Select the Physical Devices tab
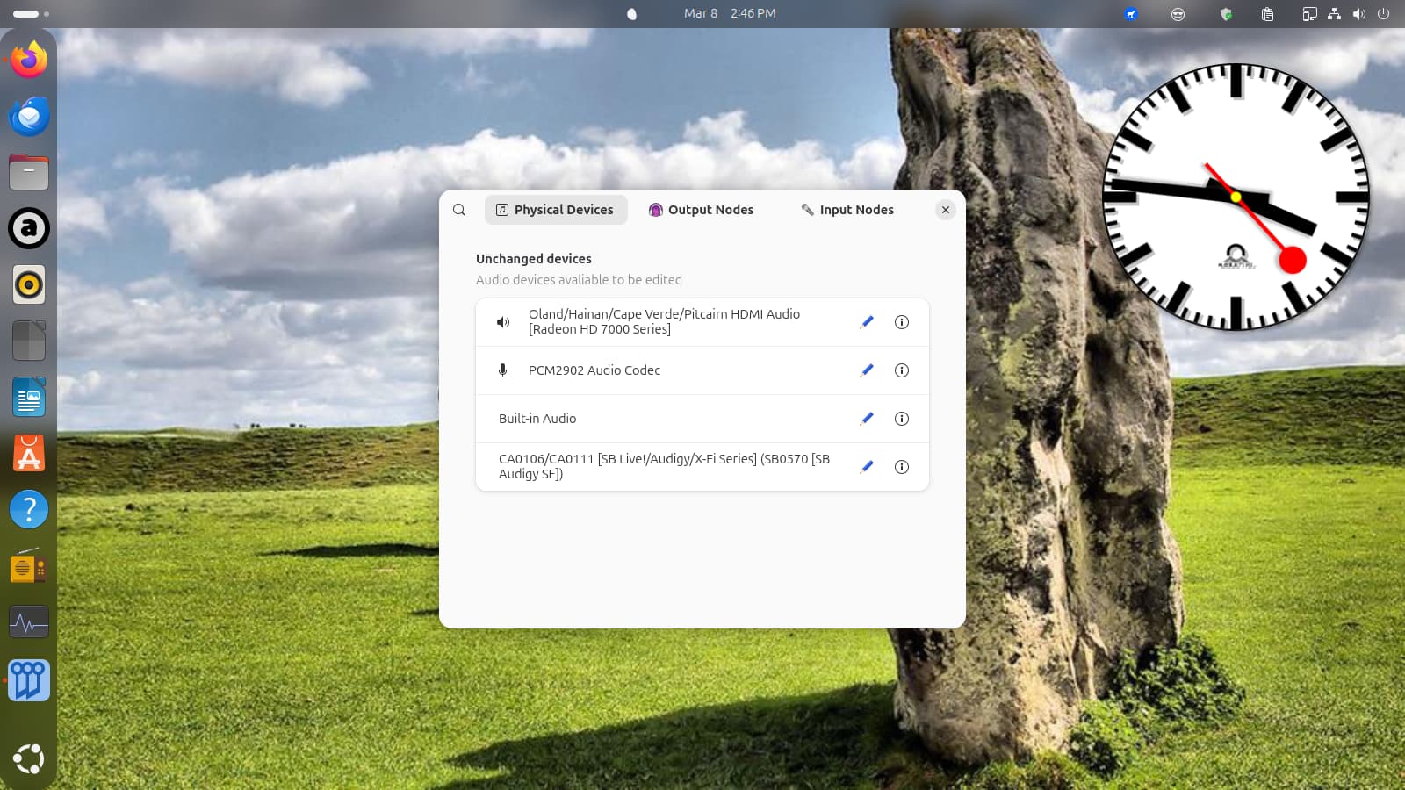This screenshot has height=790, width=1405. 555,210
